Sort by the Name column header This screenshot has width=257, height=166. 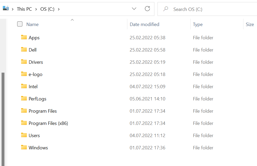[x=33, y=24]
